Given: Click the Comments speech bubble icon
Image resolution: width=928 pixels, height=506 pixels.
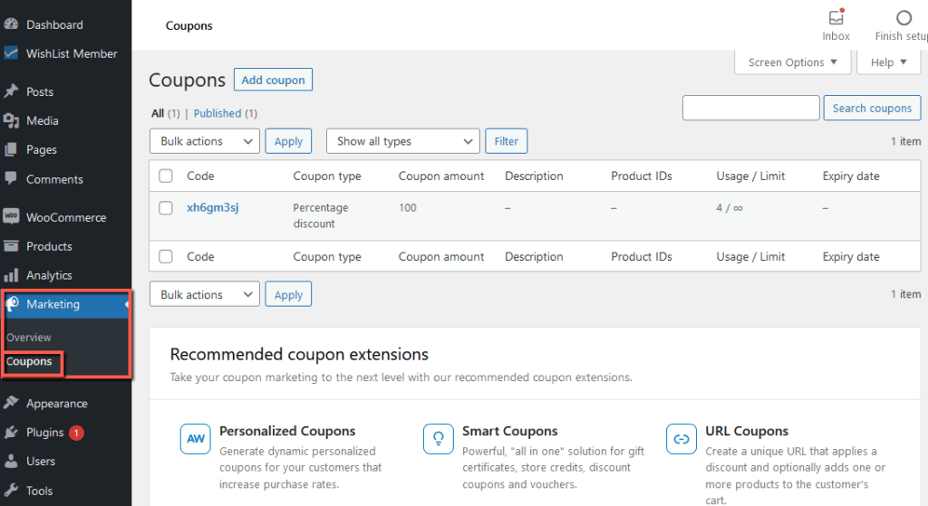Looking at the screenshot, I should click(11, 178).
